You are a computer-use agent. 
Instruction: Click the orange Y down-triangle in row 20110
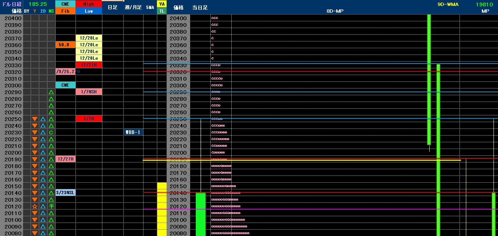tap(35, 213)
